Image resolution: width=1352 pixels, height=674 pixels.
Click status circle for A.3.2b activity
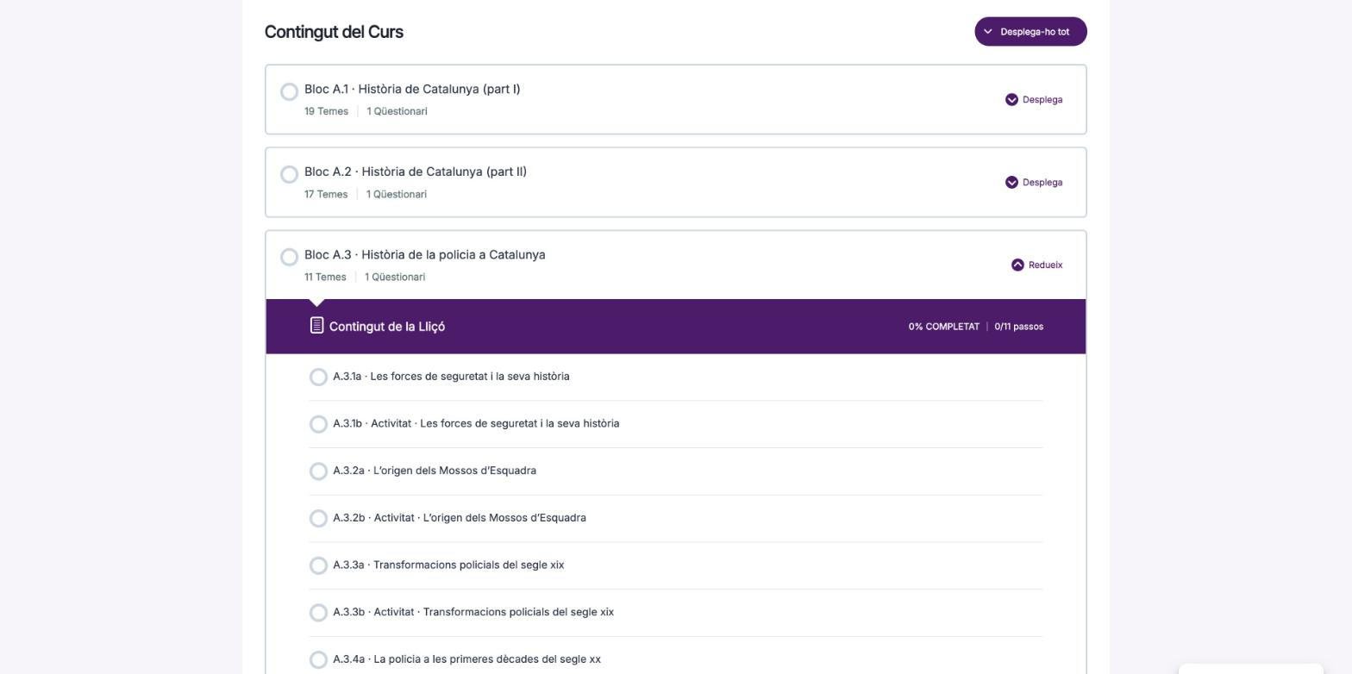[318, 518]
